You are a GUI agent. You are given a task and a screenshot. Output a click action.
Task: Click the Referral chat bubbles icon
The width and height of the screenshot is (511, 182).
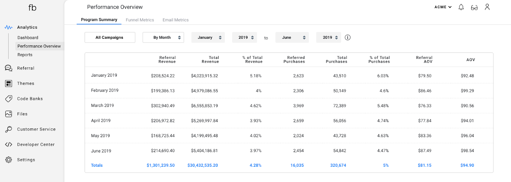tap(9, 68)
